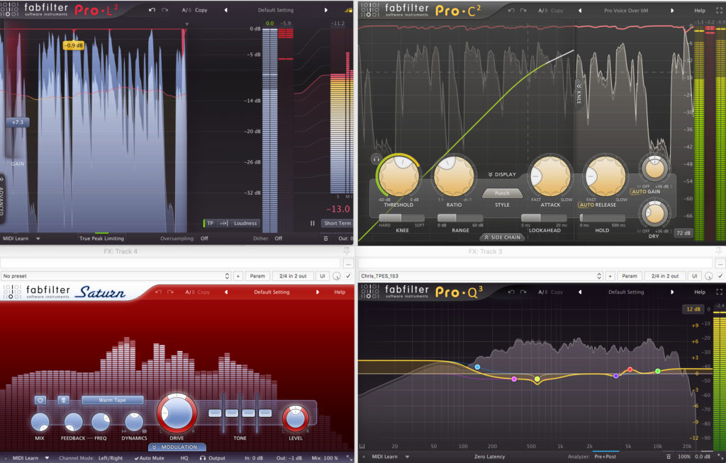This screenshot has width=726, height=463.
Task: Click UI button in Track 3 FX bar
Action: pos(695,276)
